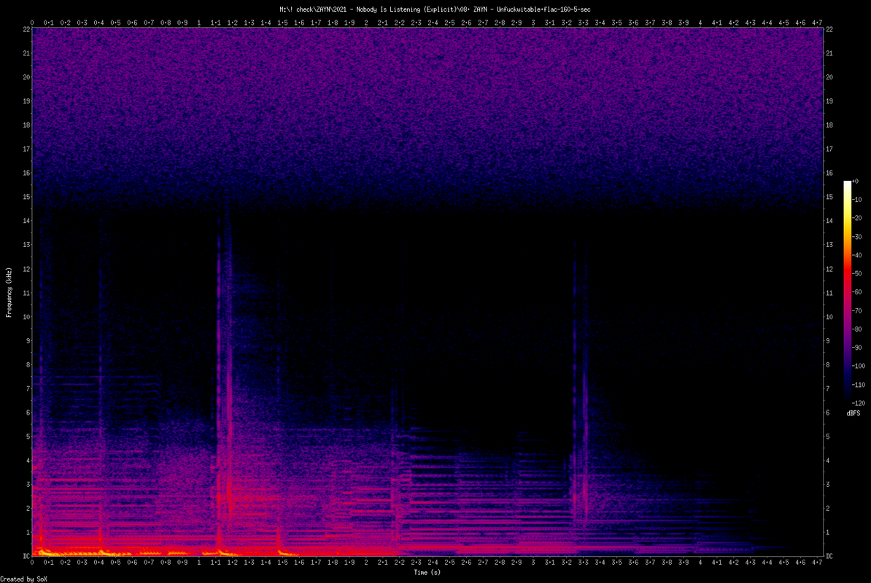Image resolution: width=871 pixels, height=583 pixels.
Task: Click the "Frequency (kHz)" axis label
Action: 9,292
